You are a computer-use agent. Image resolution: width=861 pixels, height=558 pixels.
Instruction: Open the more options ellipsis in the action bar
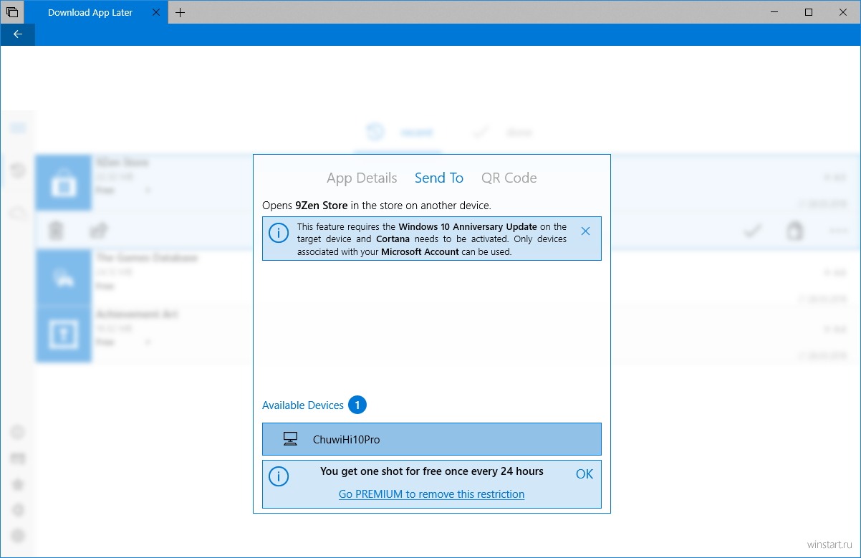pyautogui.click(x=838, y=231)
